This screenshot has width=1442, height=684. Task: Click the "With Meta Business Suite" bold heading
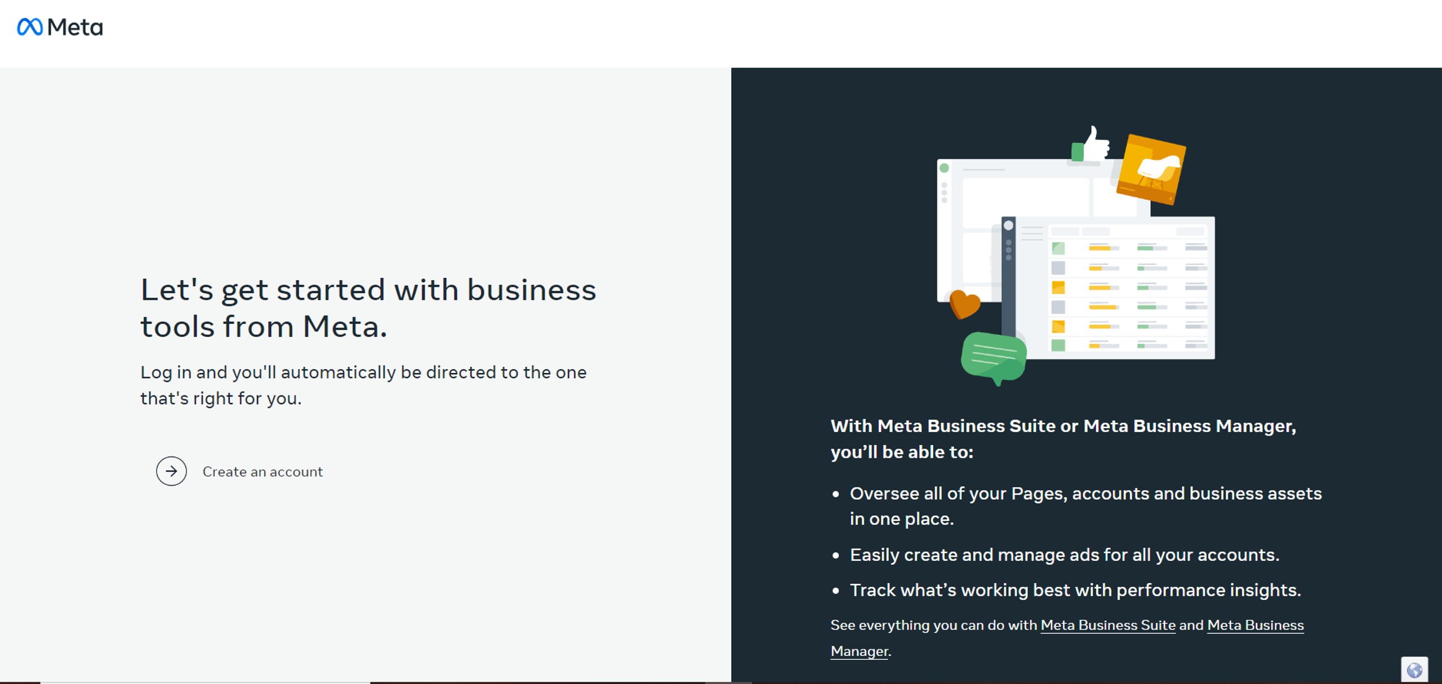[1063, 439]
